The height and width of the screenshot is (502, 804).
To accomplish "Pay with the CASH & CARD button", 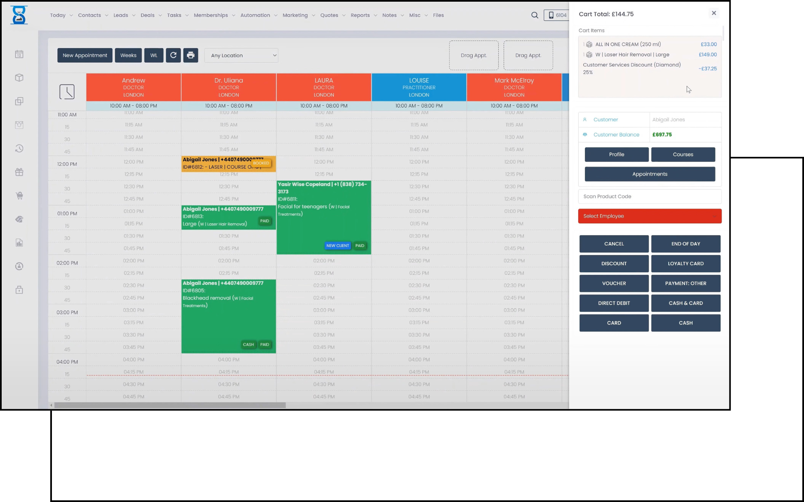I will pos(685,303).
